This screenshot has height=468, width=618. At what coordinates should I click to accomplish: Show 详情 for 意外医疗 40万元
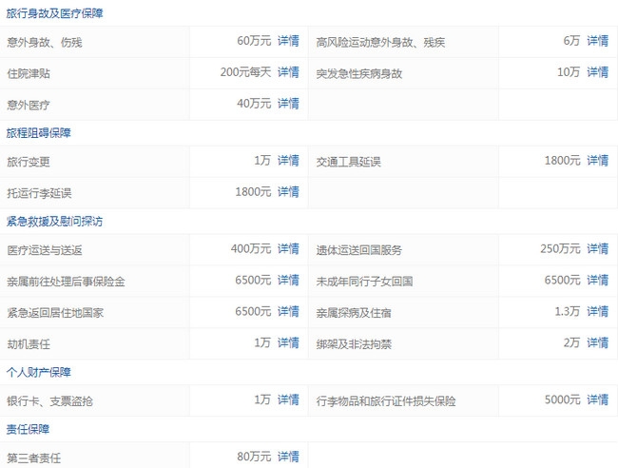tap(288, 104)
